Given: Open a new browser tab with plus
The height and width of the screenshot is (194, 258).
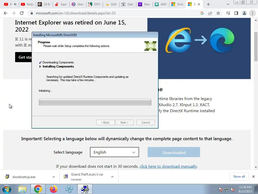Looking at the screenshot, I should (x=208, y=4).
